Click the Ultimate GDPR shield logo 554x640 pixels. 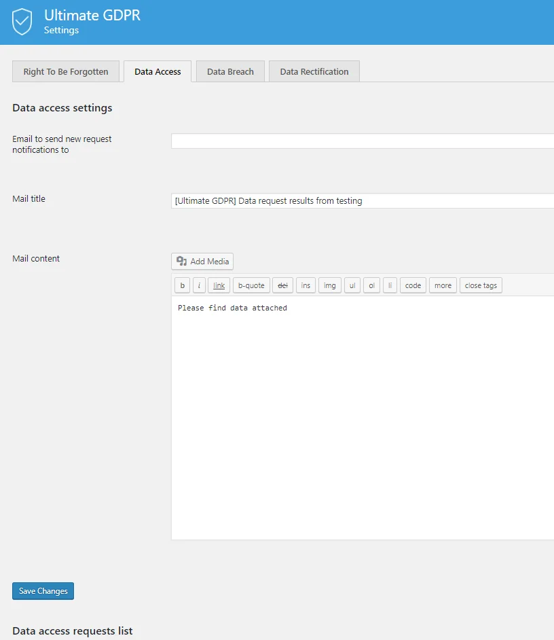click(22, 21)
